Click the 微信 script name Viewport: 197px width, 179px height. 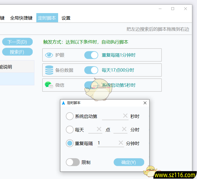coord(60,85)
